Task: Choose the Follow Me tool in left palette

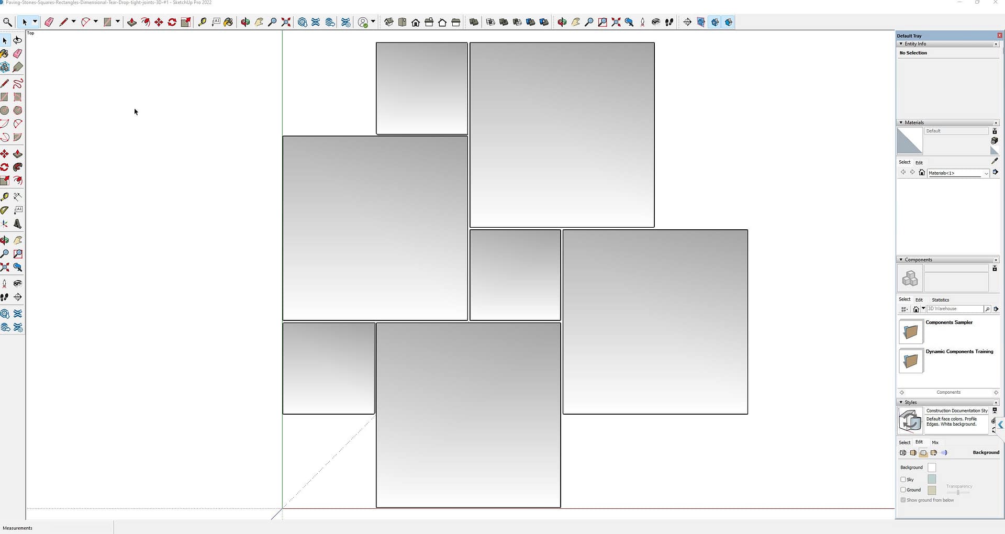Action: pos(18,167)
